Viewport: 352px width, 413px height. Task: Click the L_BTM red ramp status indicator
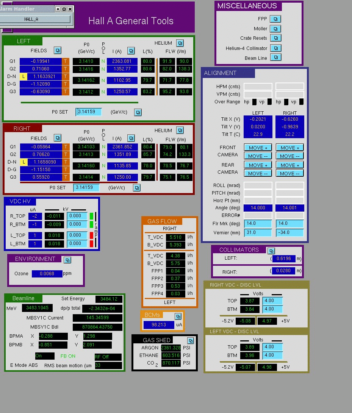pyautogui.click(x=91, y=244)
